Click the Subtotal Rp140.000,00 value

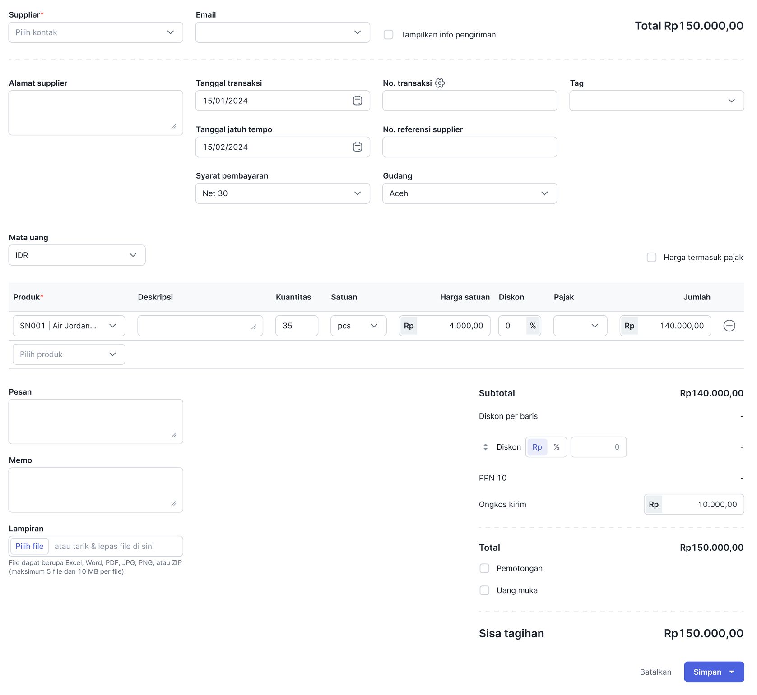pyautogui.click(x=711, y=393)
